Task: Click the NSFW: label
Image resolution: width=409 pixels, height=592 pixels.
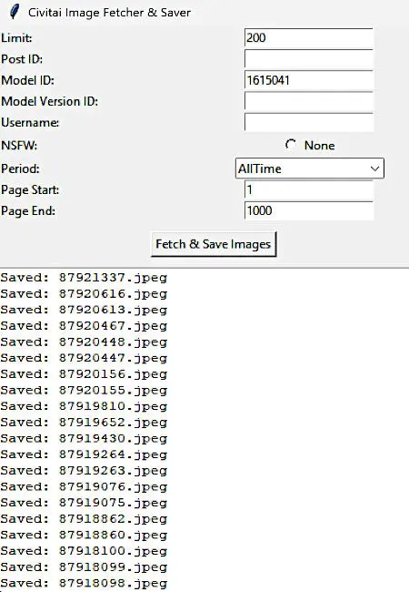Action: pyautogui.click(x=19, y=146)
